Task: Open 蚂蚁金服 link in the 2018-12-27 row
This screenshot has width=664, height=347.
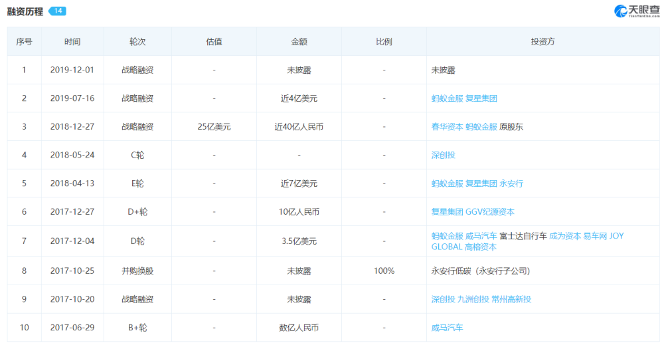Action: point(481,127)
